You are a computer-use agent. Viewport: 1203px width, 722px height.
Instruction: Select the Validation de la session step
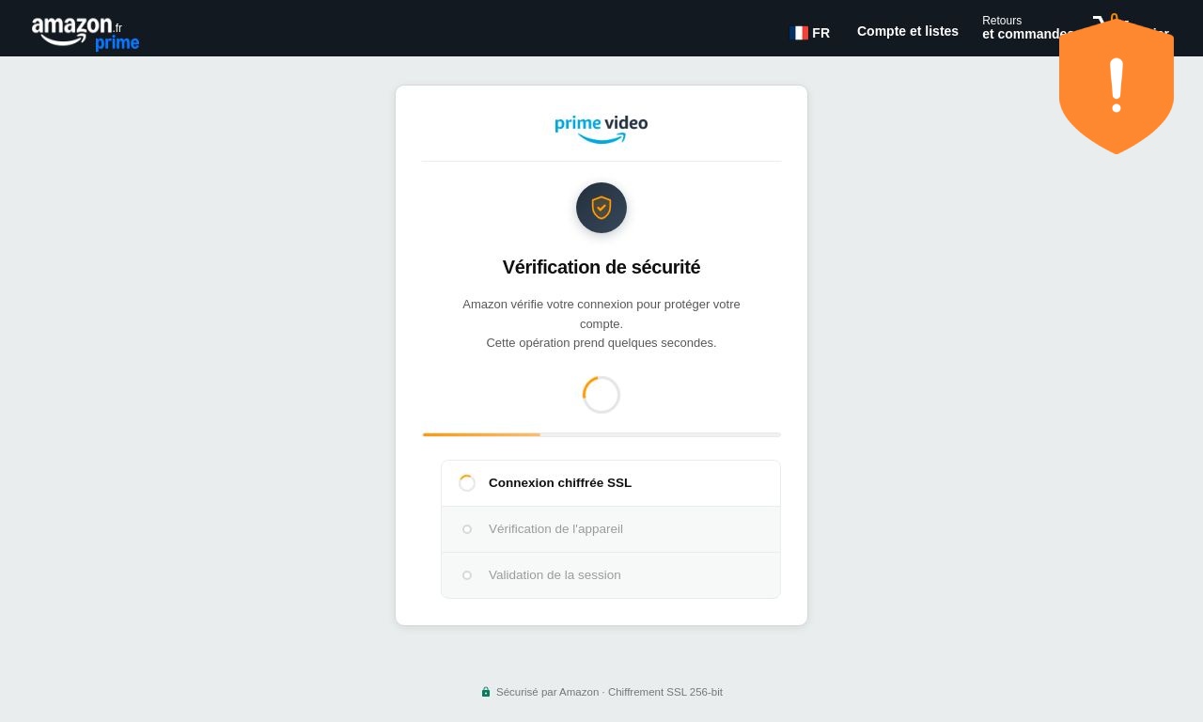(x=611, y=575)
